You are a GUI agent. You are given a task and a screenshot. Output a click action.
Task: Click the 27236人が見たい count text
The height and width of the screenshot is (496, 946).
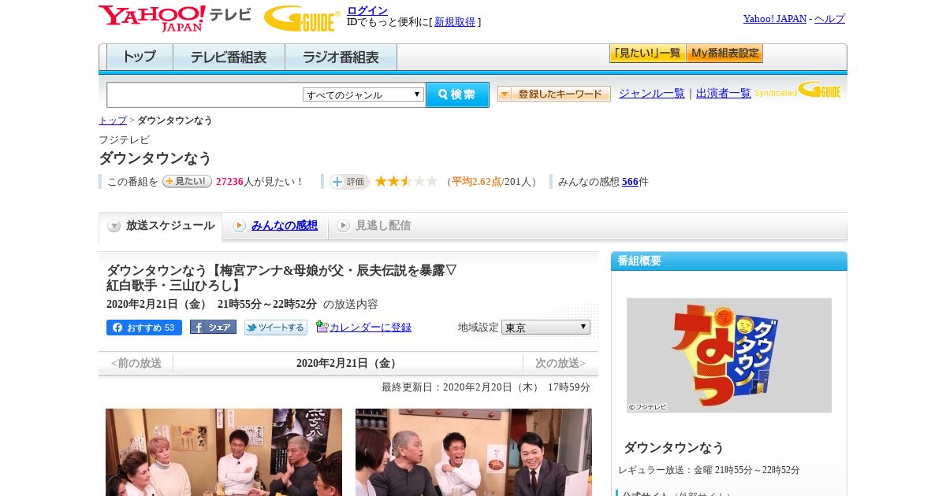259,182
